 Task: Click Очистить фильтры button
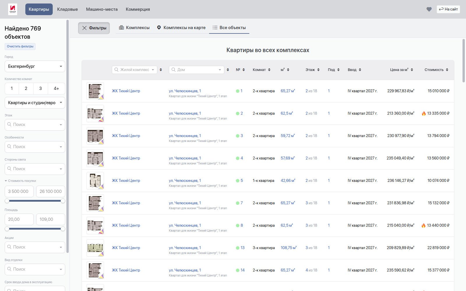pos(20,46)
